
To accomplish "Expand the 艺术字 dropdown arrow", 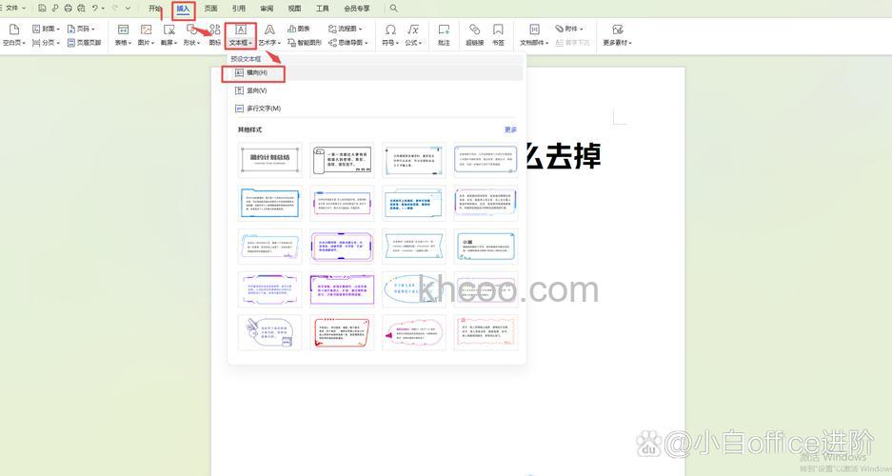I will (279, 43).
